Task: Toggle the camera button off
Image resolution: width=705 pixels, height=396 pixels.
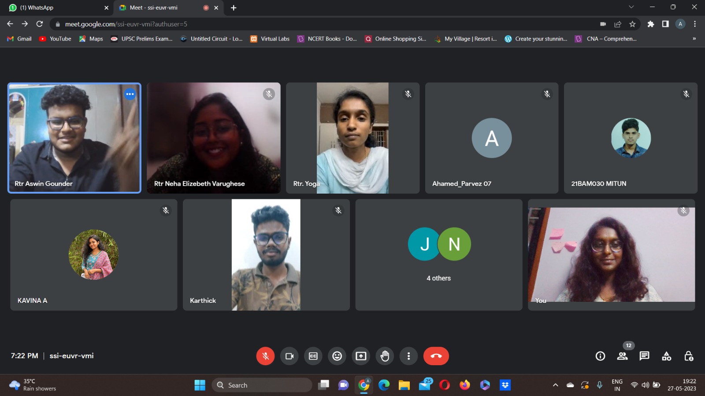Action: pos(289,356)
